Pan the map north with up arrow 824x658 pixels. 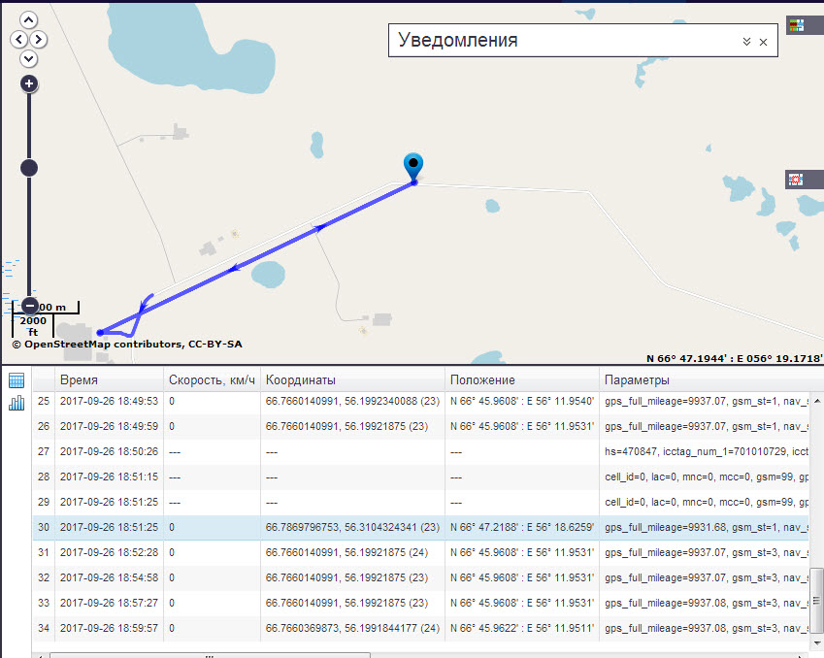coord(29,19)
